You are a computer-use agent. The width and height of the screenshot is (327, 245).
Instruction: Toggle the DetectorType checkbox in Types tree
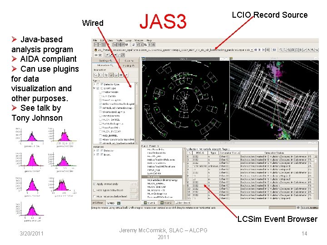[102, 84]
